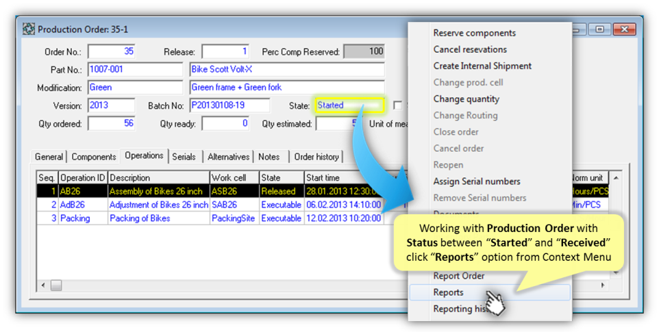Open the Components tab
Screen dimensions: 659x332
94,157
